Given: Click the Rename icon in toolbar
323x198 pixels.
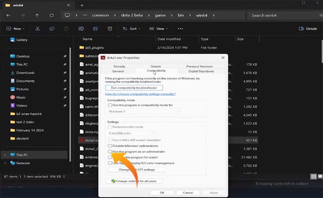Looking at the screenshot, I should coord(81,29).
